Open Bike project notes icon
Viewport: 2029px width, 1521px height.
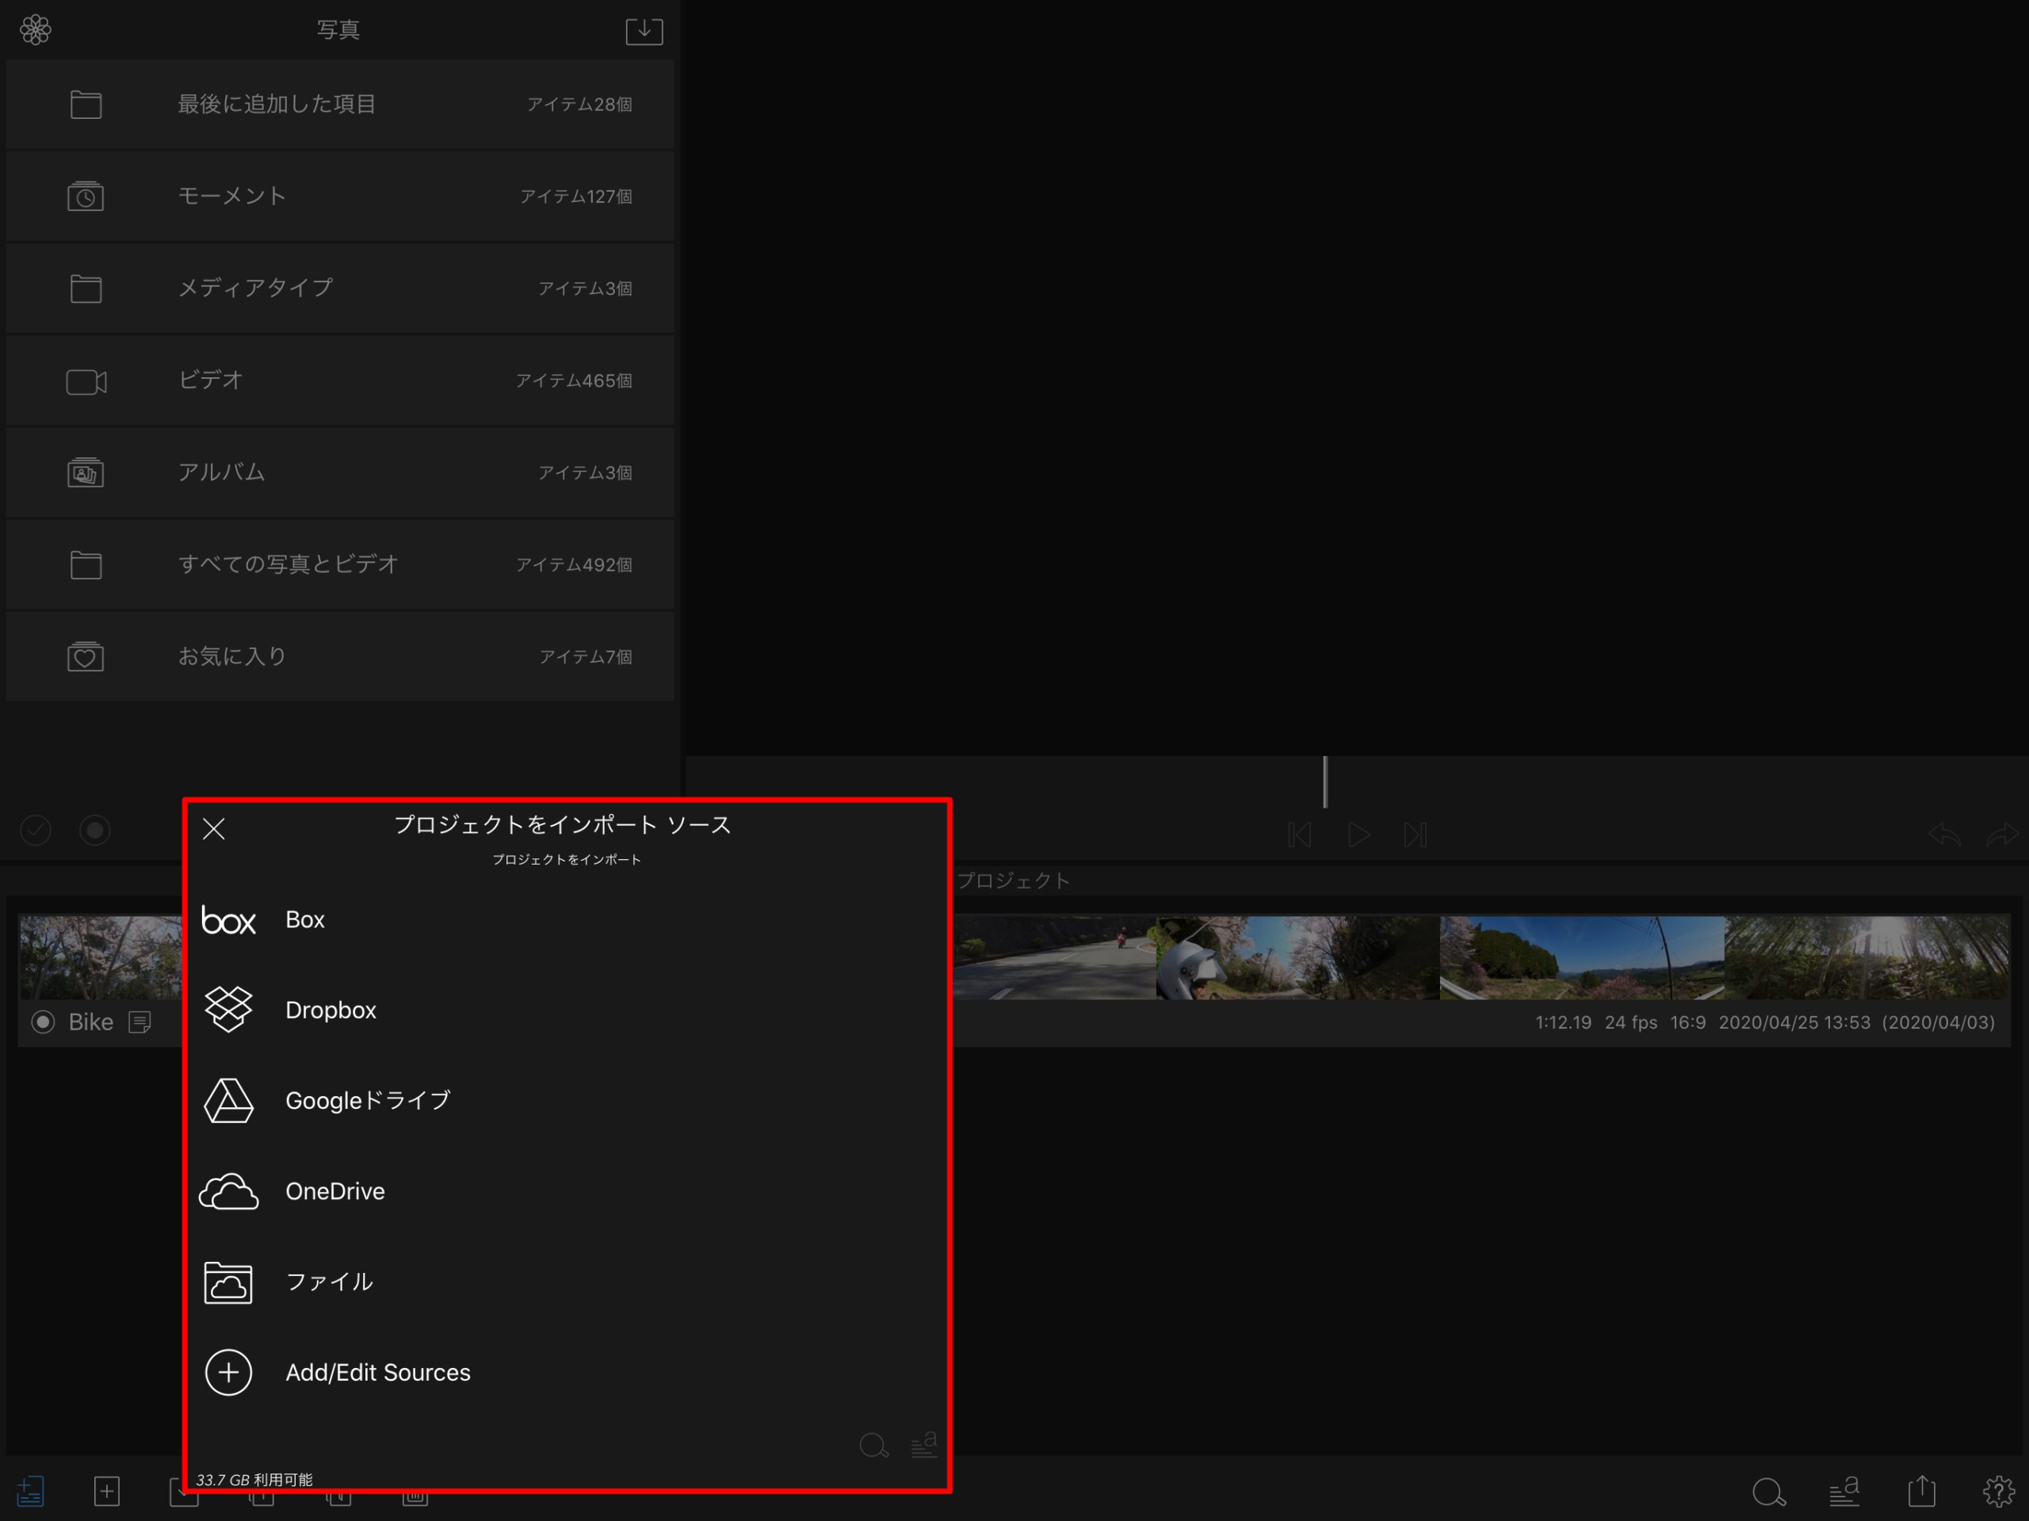click(139, 1022)
